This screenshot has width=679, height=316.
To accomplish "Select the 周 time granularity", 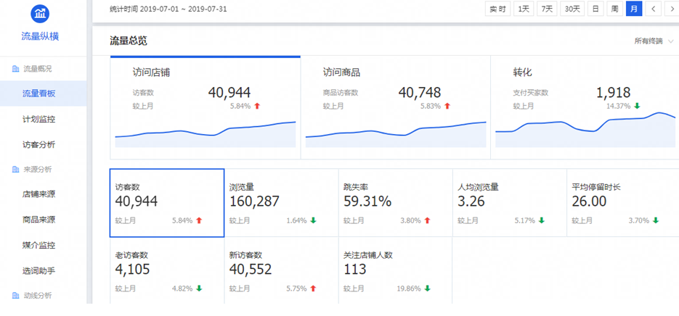I will pyautogui.click(x=615, y=9).
